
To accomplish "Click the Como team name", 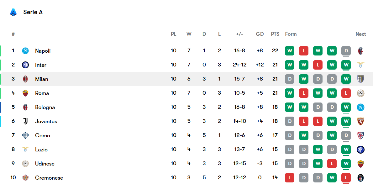I will pos(43,135).
